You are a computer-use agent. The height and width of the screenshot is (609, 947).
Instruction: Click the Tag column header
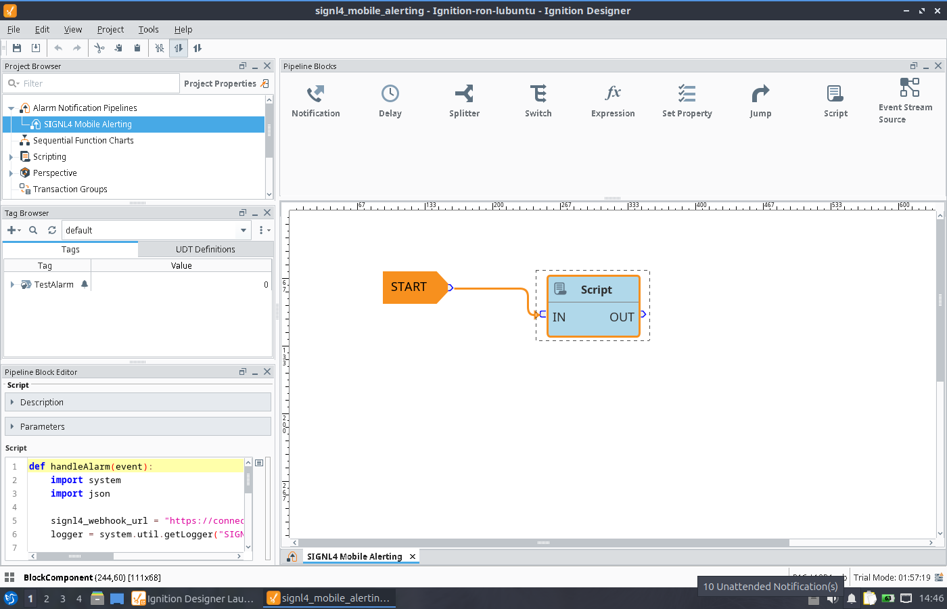pos(45,266)
